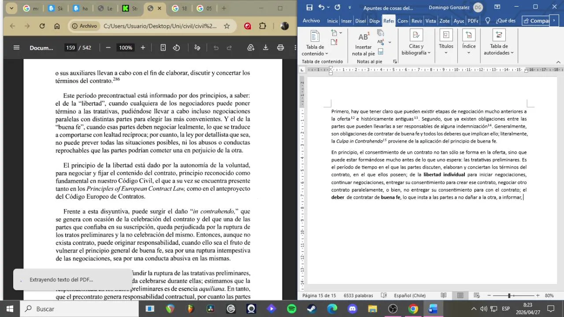Open the PDF viewer sidebar menu icon
This screenshot has width=564, height=317.
coord(17,48)
